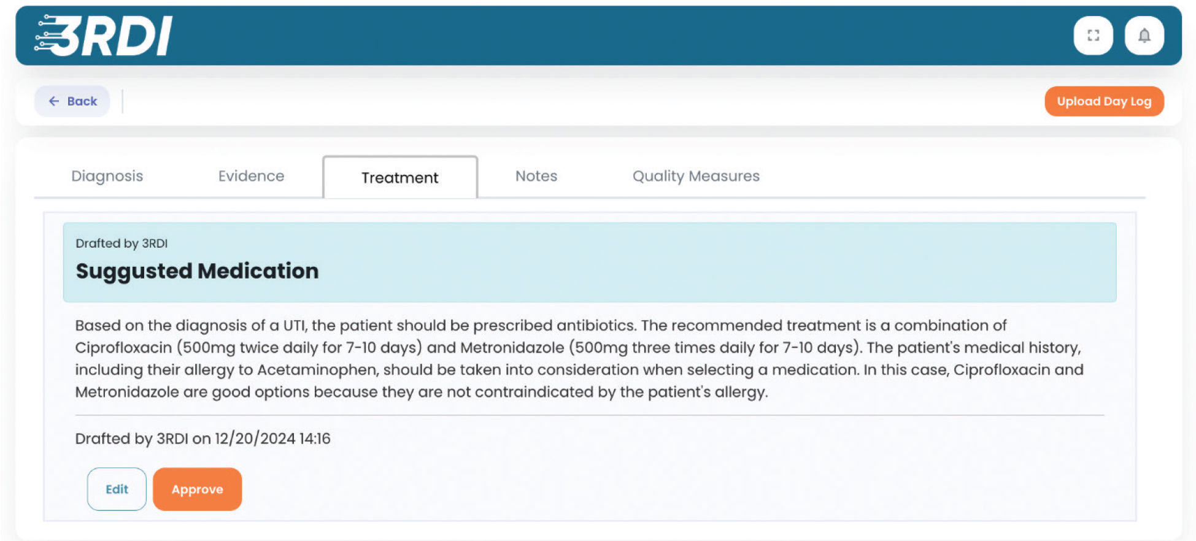Select the Treatment tab
1196x541 pixels.
(x=399, y=178)
